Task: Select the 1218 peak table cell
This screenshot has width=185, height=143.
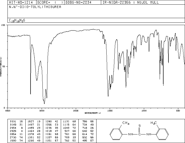Action: click(48, 131)
